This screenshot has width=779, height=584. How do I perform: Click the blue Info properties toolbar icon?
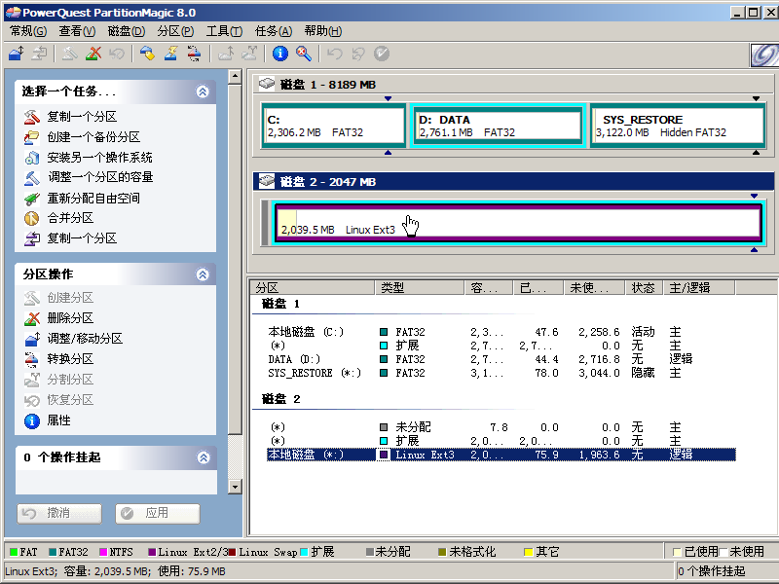click(280, 54)
